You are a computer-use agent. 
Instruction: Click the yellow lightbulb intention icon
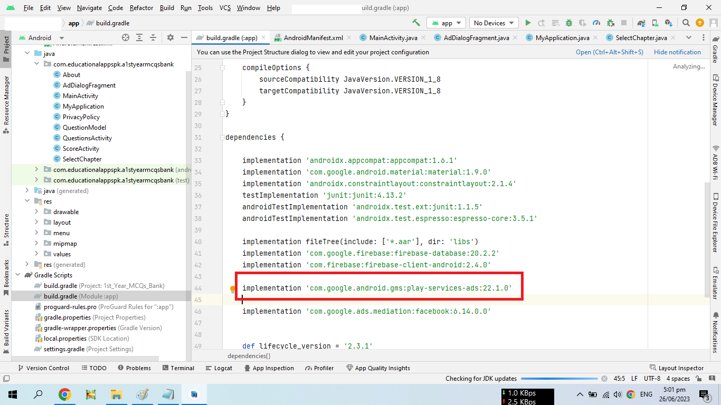pyautogui.click(x=232, y=288)
